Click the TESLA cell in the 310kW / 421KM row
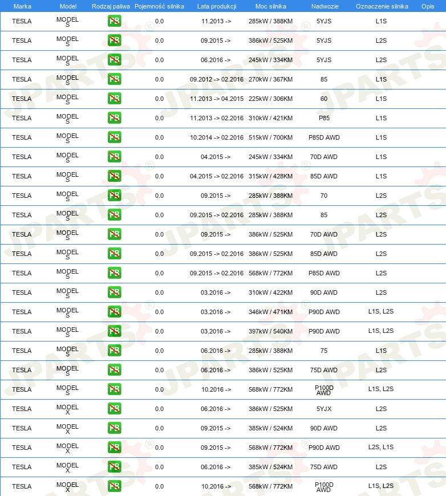Viewport: 446px width, 496px height. point(22,118)
